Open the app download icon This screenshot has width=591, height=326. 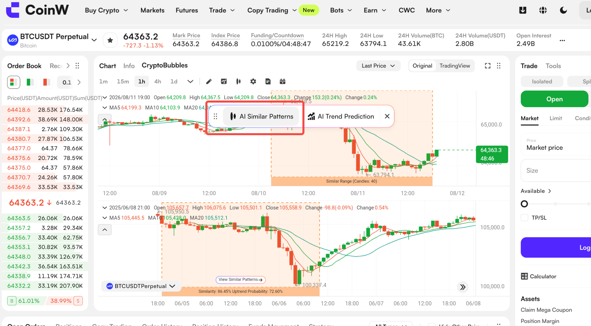pos(523,10)
